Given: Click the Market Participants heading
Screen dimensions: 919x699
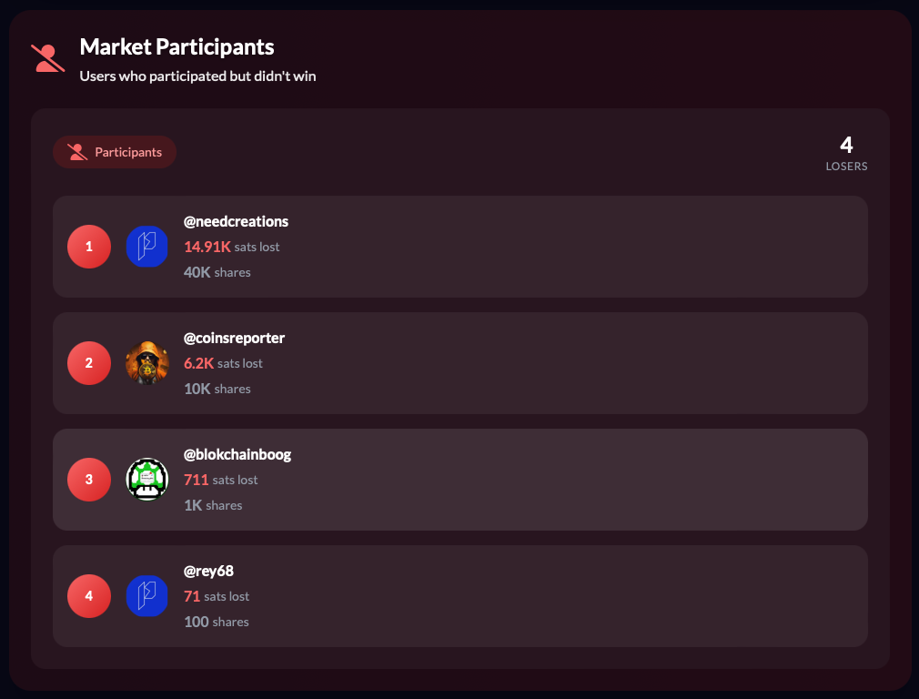Looking at the screenshot, I should coord(177,47).
